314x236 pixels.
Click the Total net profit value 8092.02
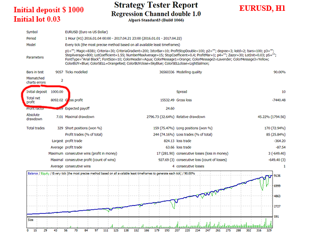point(57,100)
